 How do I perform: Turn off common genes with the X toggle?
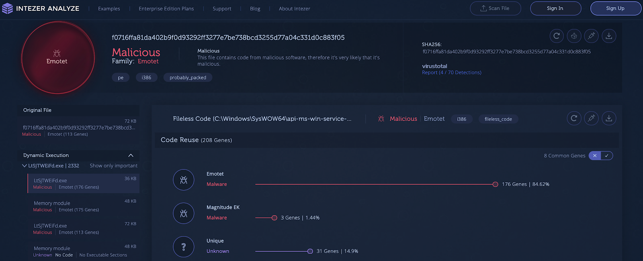point(595,155)
